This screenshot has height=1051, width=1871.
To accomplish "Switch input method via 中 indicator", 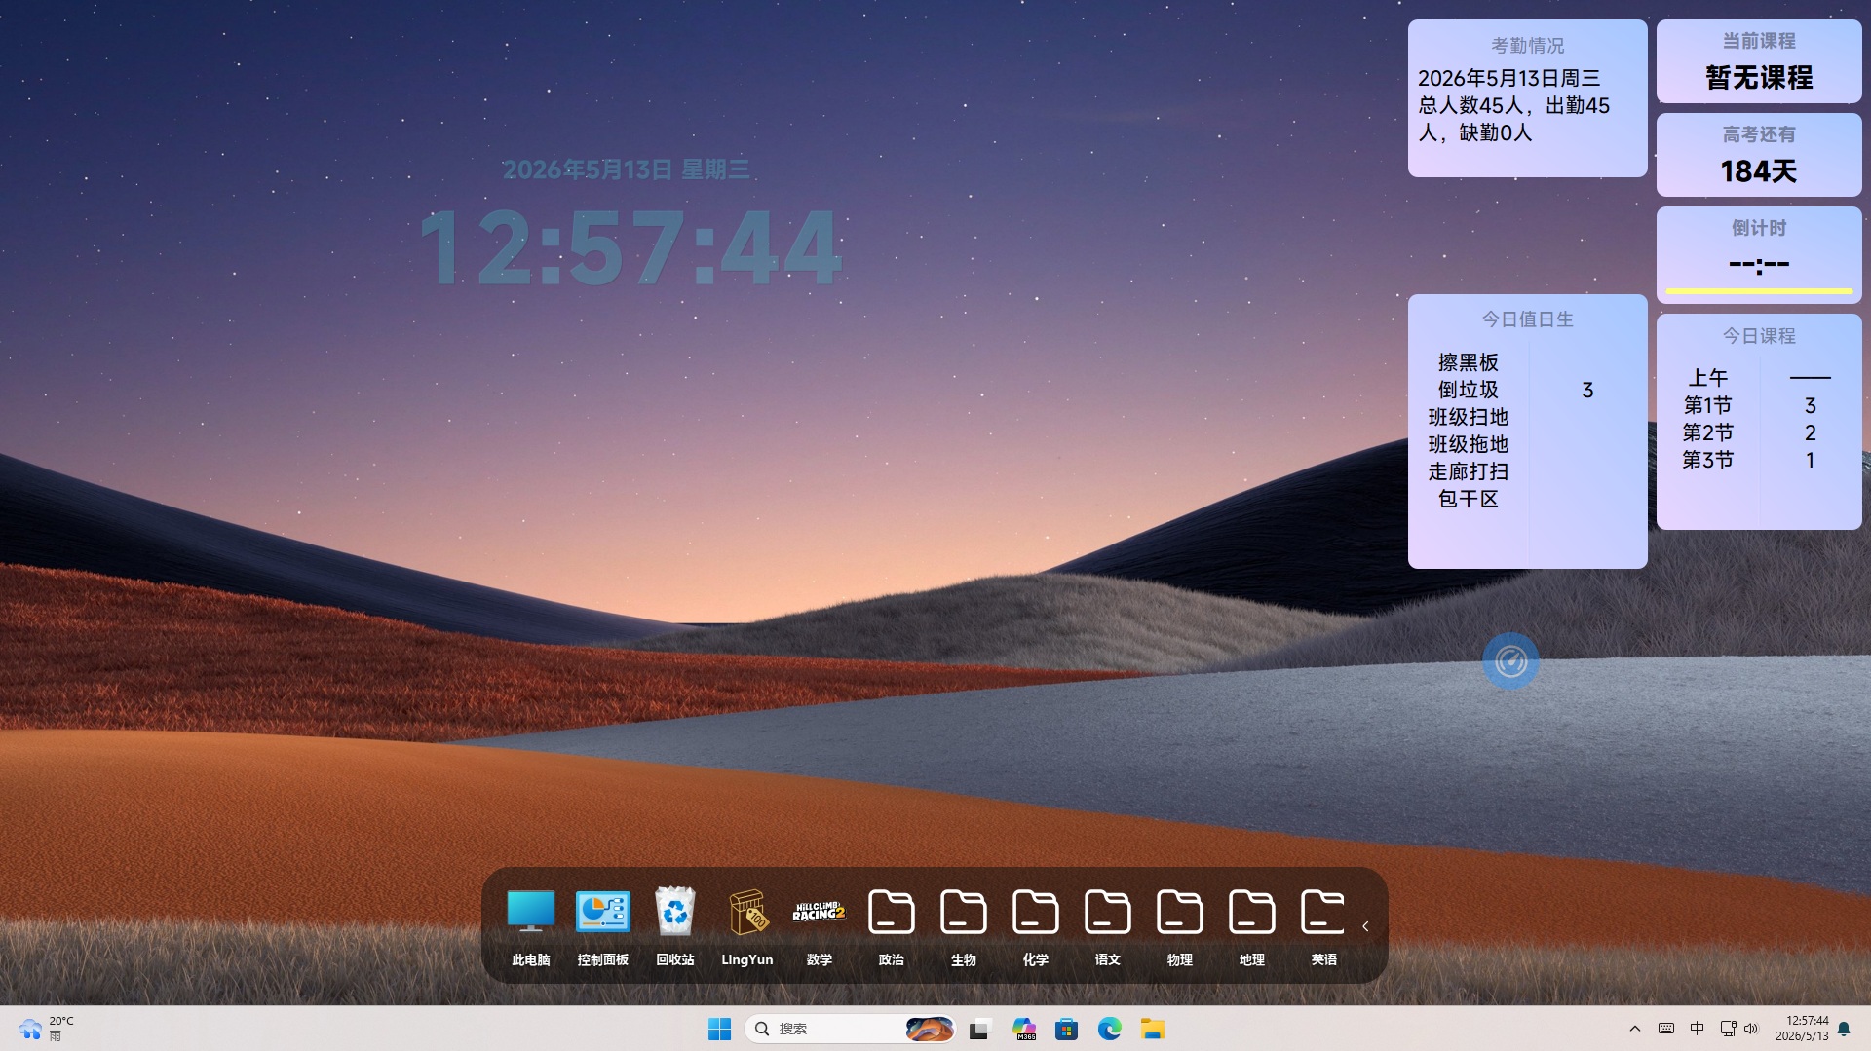I will click(1697, 1029).
